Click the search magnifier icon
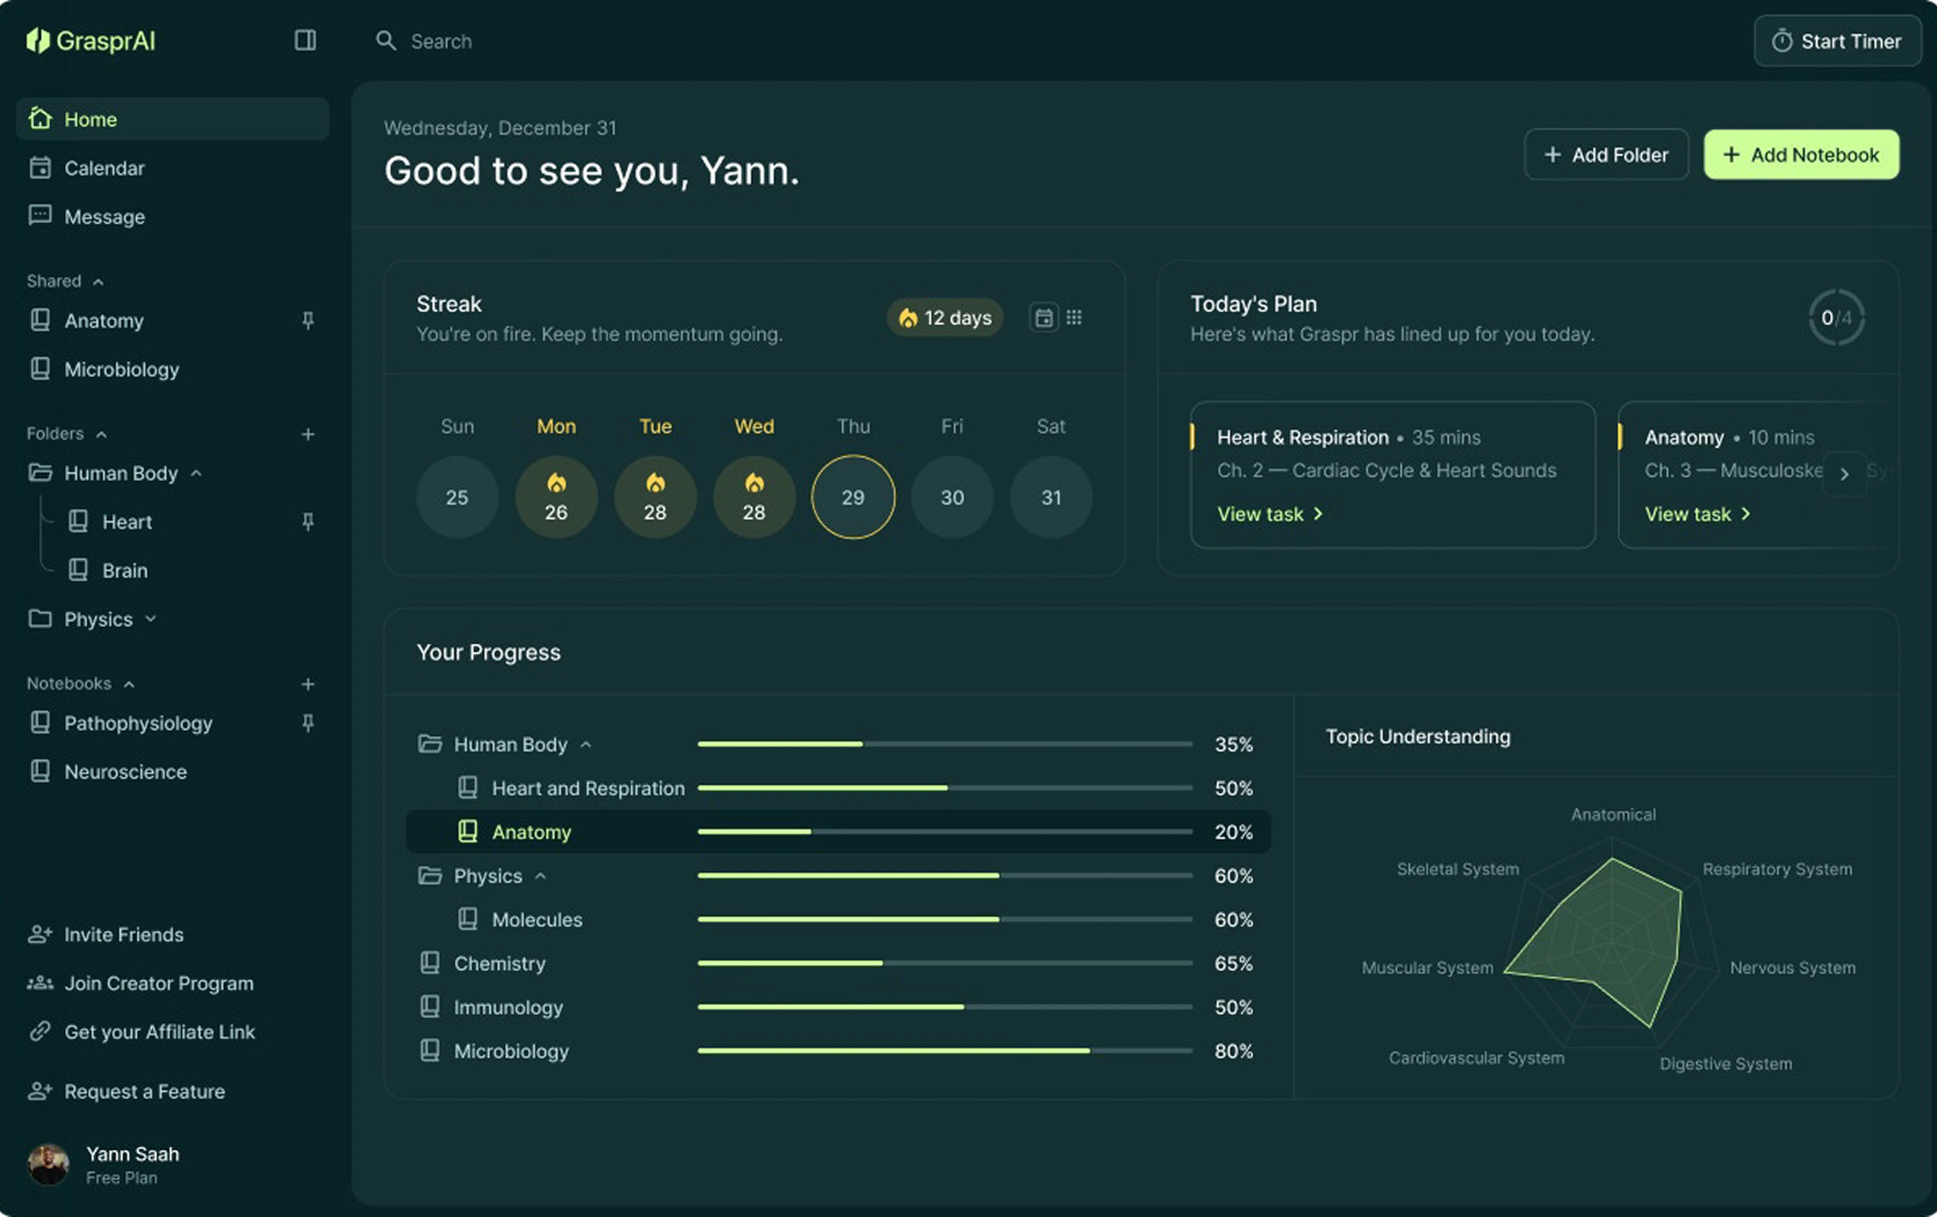This screenshot has width=1937, height=1217. 386,41
